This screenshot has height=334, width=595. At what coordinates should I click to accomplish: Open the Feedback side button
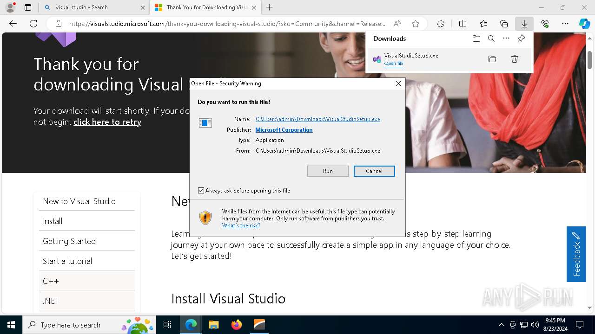(x=576, y=254)
